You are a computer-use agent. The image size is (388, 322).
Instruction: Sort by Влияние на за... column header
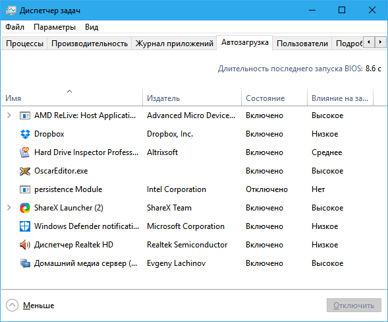click(341, 97)
